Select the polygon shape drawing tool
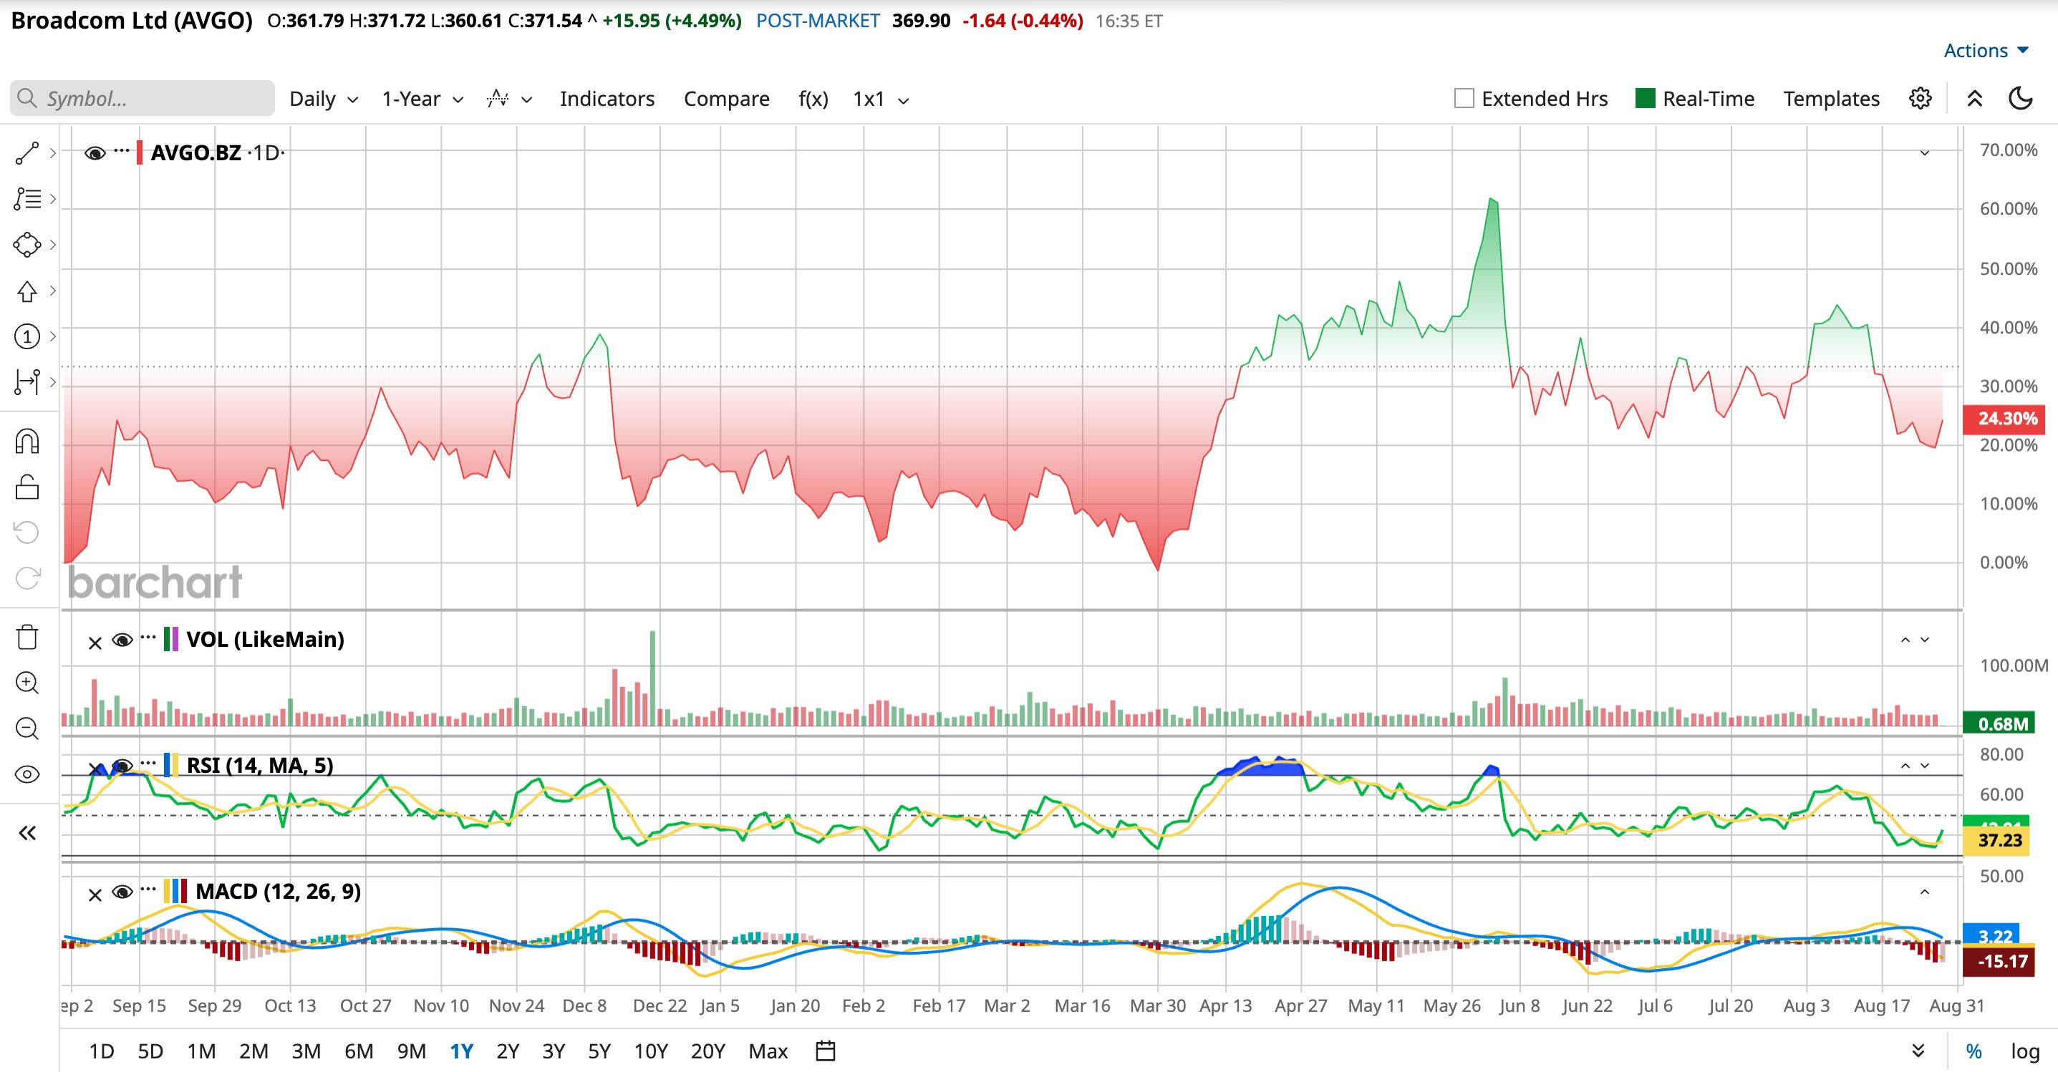The width and height of the screenshot is (2058, 1072). pyautogui.click(x=27, y=244)
